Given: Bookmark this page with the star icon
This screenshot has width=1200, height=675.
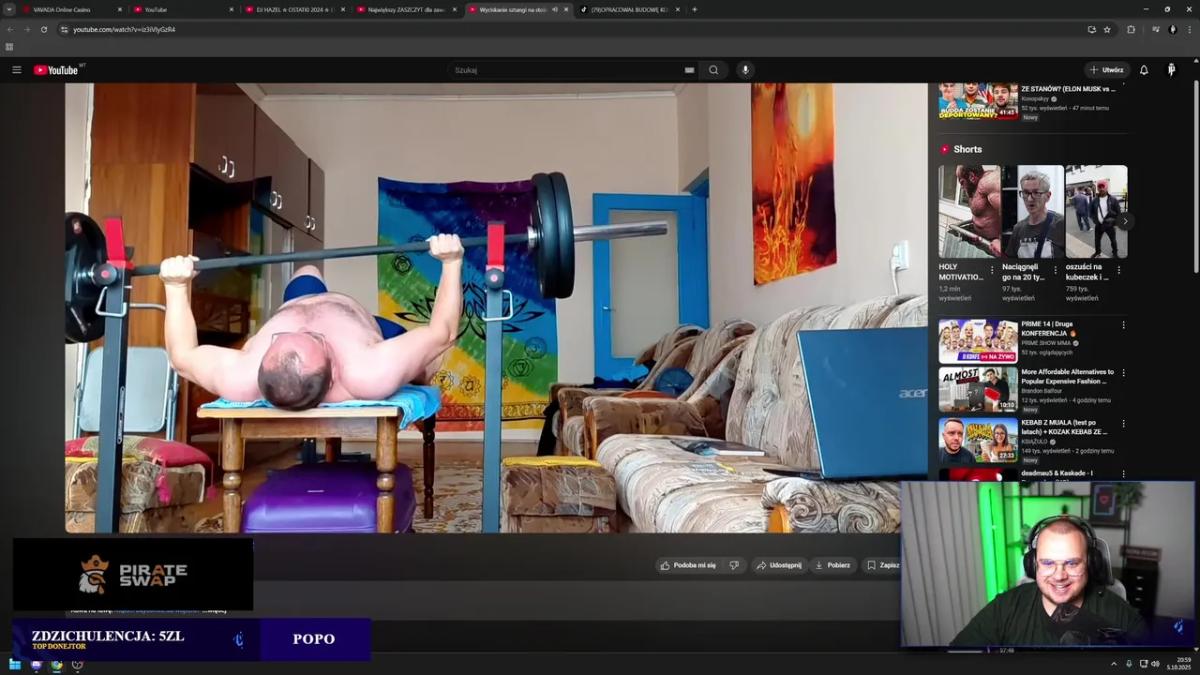Looking at the screenshot, I should click(1107, 29).
